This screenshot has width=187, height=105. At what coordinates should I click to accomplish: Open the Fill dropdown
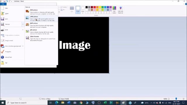pos(63,10)
